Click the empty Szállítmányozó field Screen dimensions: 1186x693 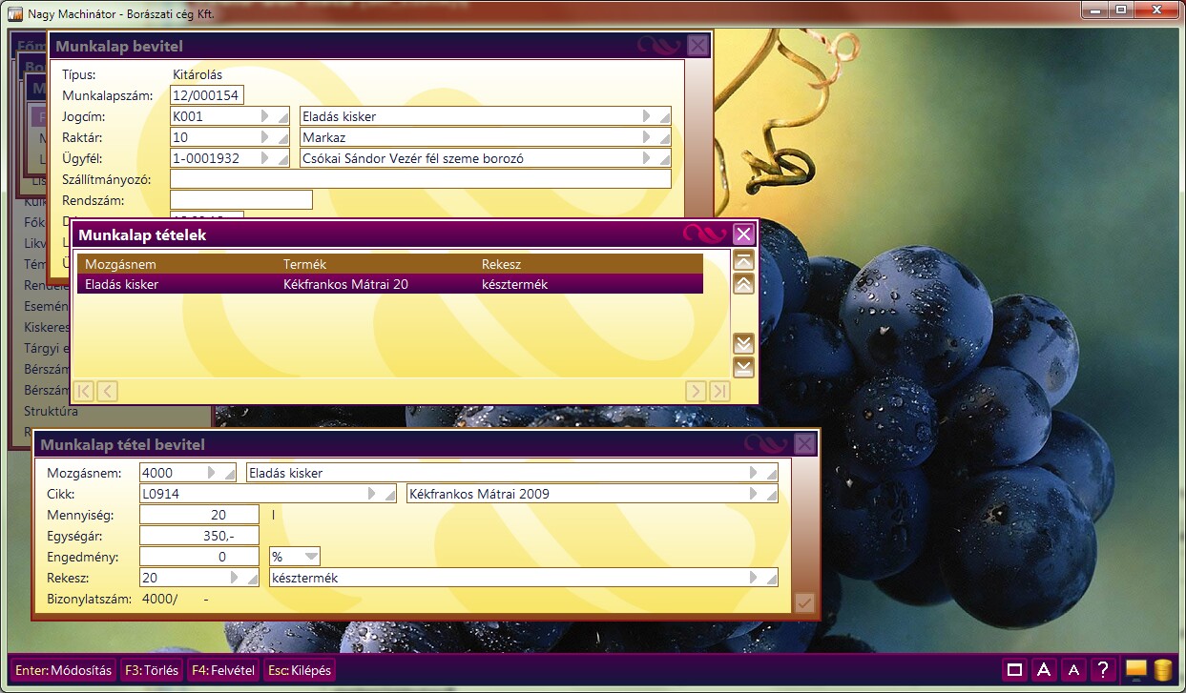tap(421, 179)
